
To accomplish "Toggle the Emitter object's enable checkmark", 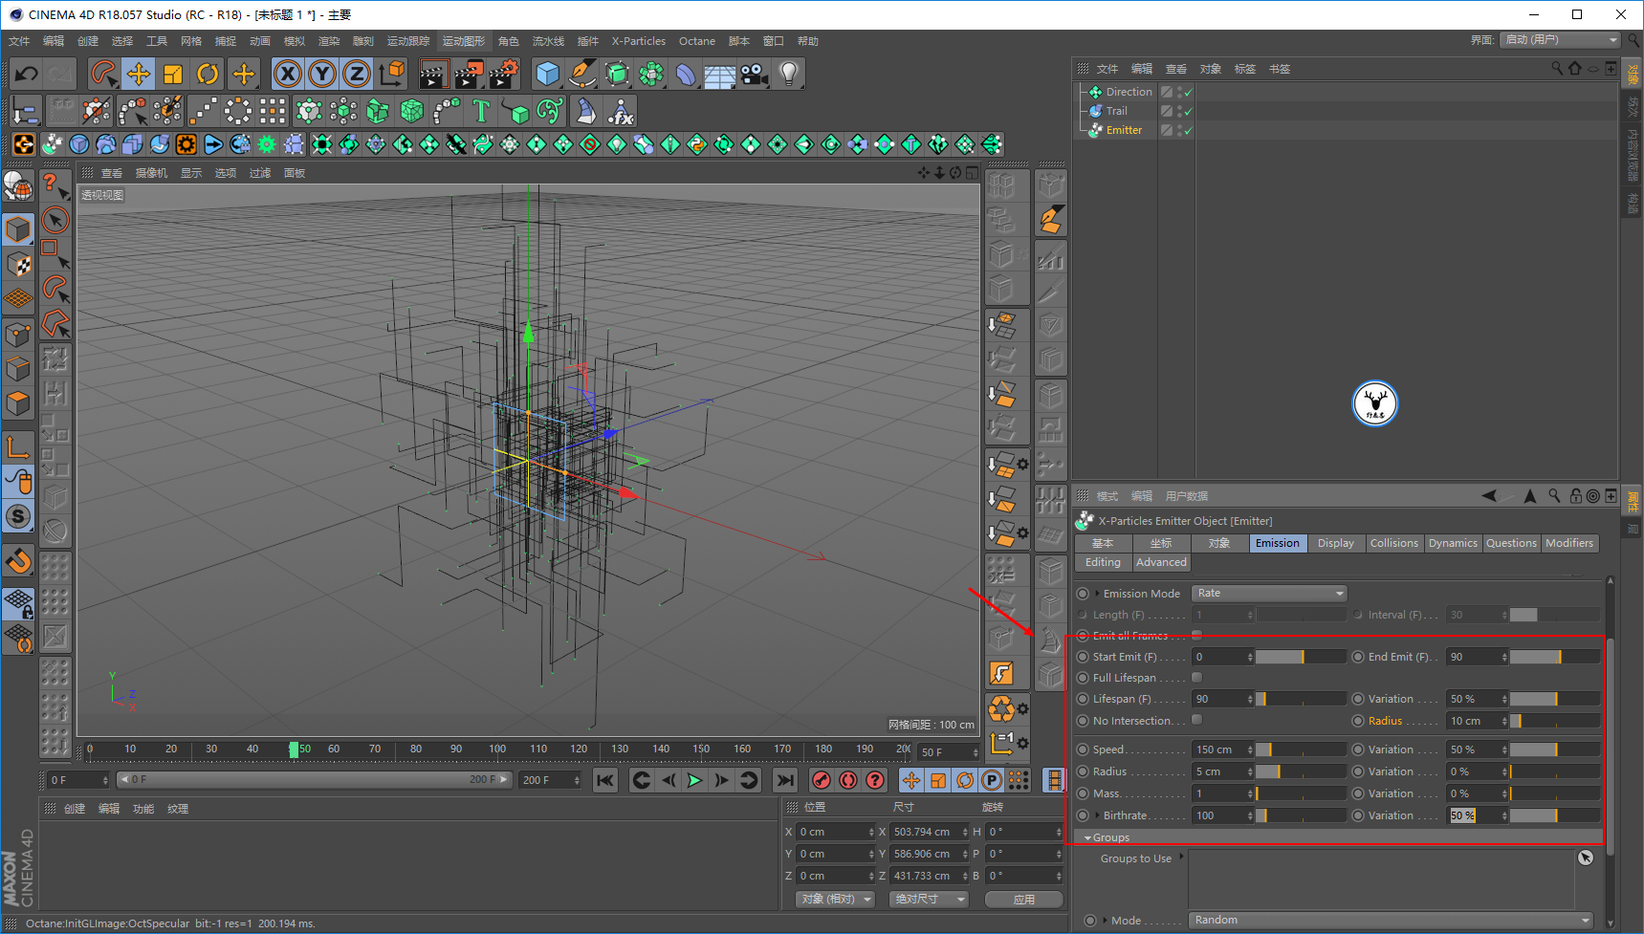I will pos(1188,131).
